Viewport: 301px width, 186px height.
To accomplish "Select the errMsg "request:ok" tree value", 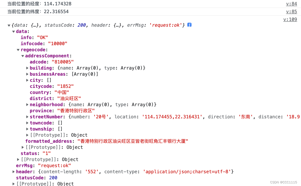I will tap(54, 166).
